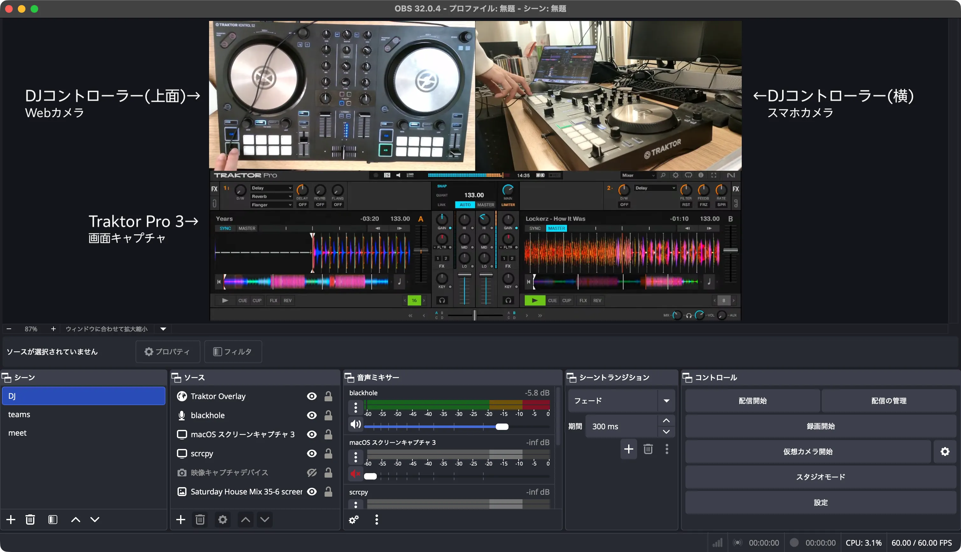The height and width of the screenshot is (552, 961).
Task: Start streaming with 配信開始
Action: click(752, 400)
